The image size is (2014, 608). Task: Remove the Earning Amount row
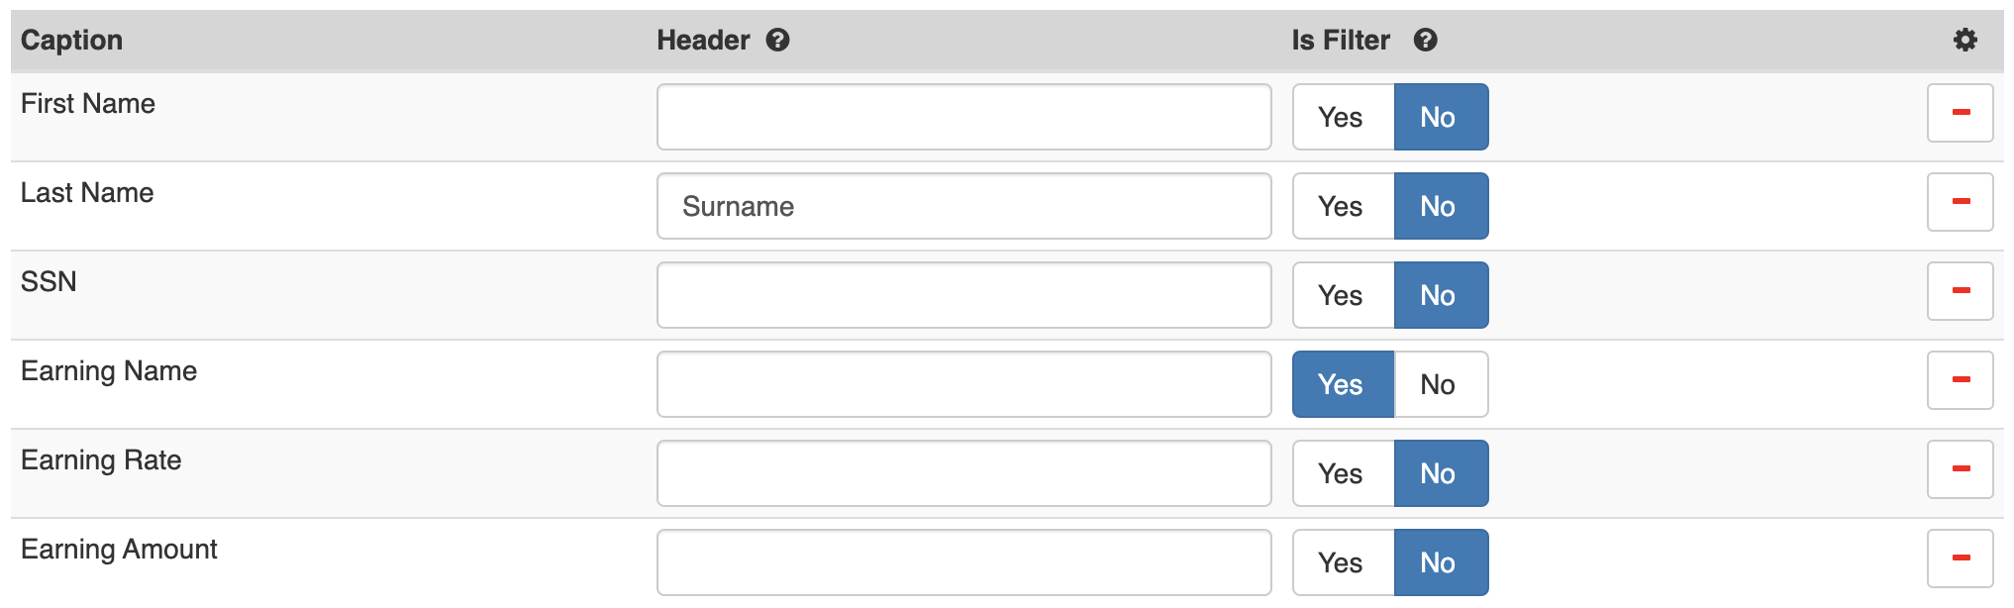pyautogui.click(x=1960, y=558)
